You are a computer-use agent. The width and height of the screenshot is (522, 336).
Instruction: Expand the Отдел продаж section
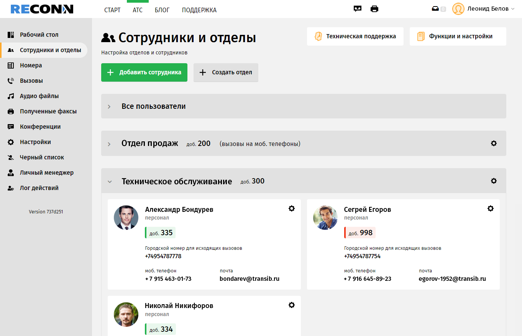pos(109,144)
